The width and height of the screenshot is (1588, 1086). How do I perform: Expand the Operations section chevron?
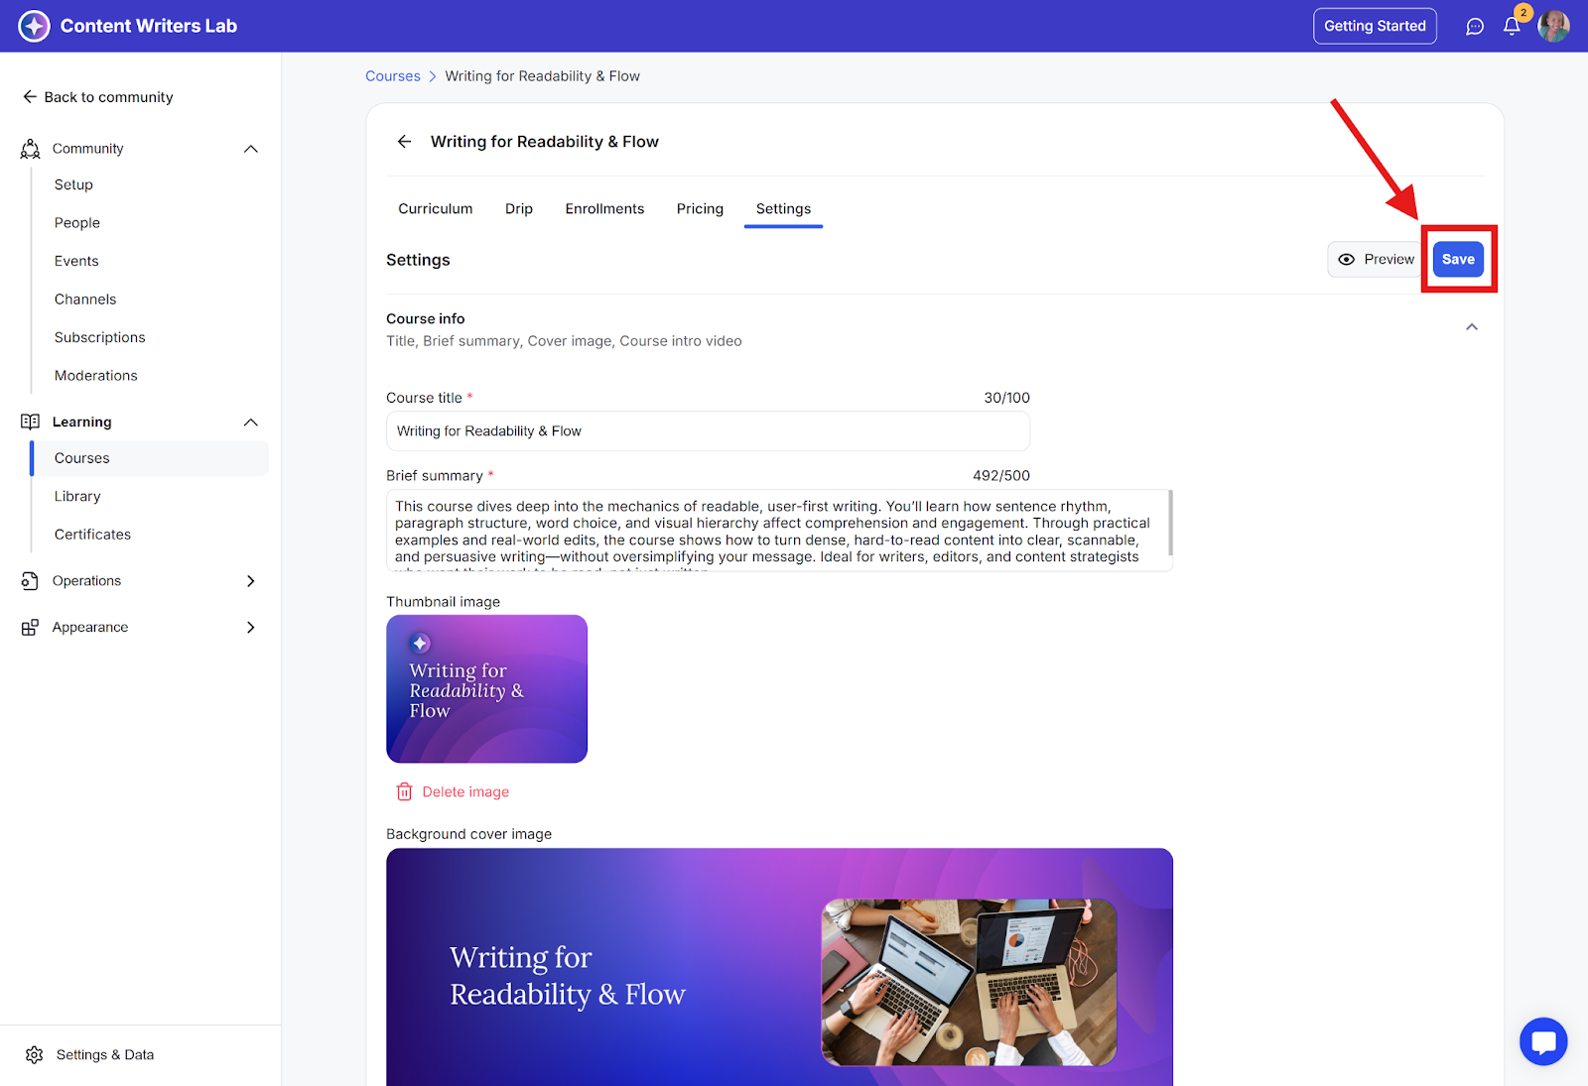(251, 581)
